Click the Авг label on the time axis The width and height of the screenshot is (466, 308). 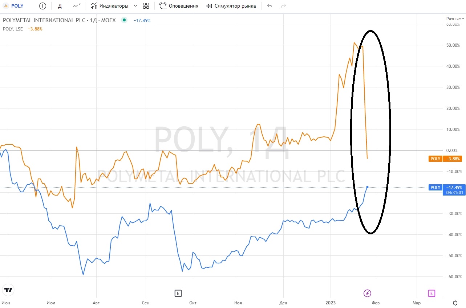coord(96,303)
